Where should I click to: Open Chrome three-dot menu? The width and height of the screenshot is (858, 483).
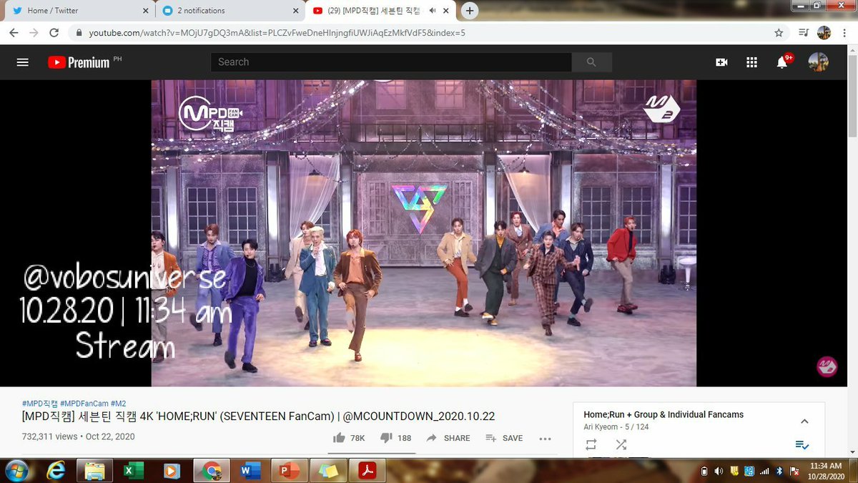pyautogui.click(x=844, y=33)
